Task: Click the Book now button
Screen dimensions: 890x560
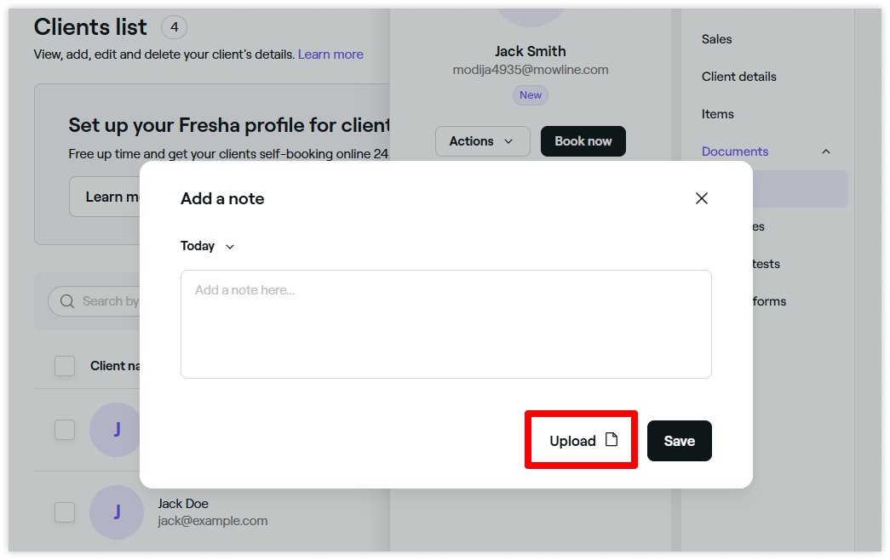Action: [583, 141]
